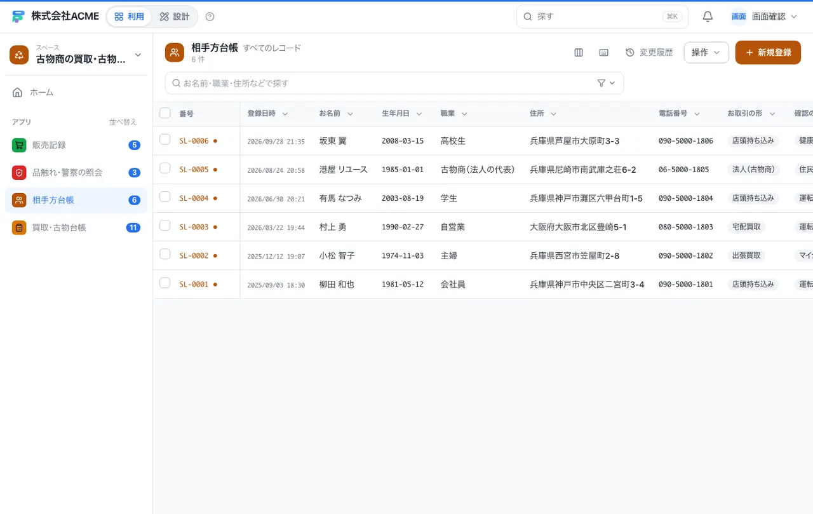Screen dimensions: 813x514
Task: Click the 画面 user avatar badge
Action: 739,17
